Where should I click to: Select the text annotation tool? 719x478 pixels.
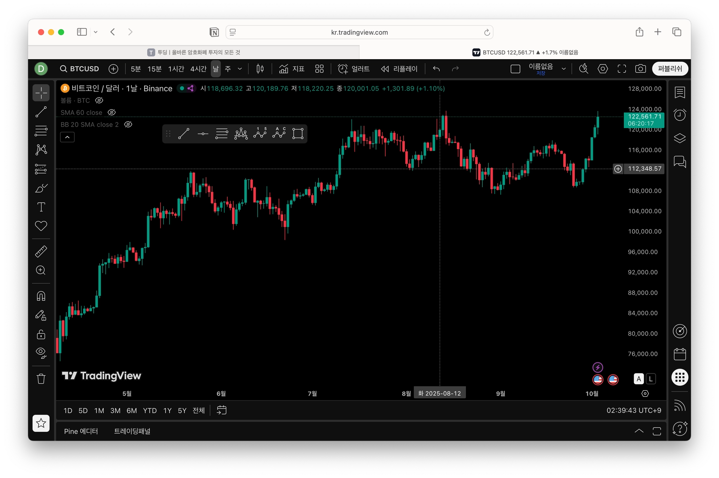point(41,207)
